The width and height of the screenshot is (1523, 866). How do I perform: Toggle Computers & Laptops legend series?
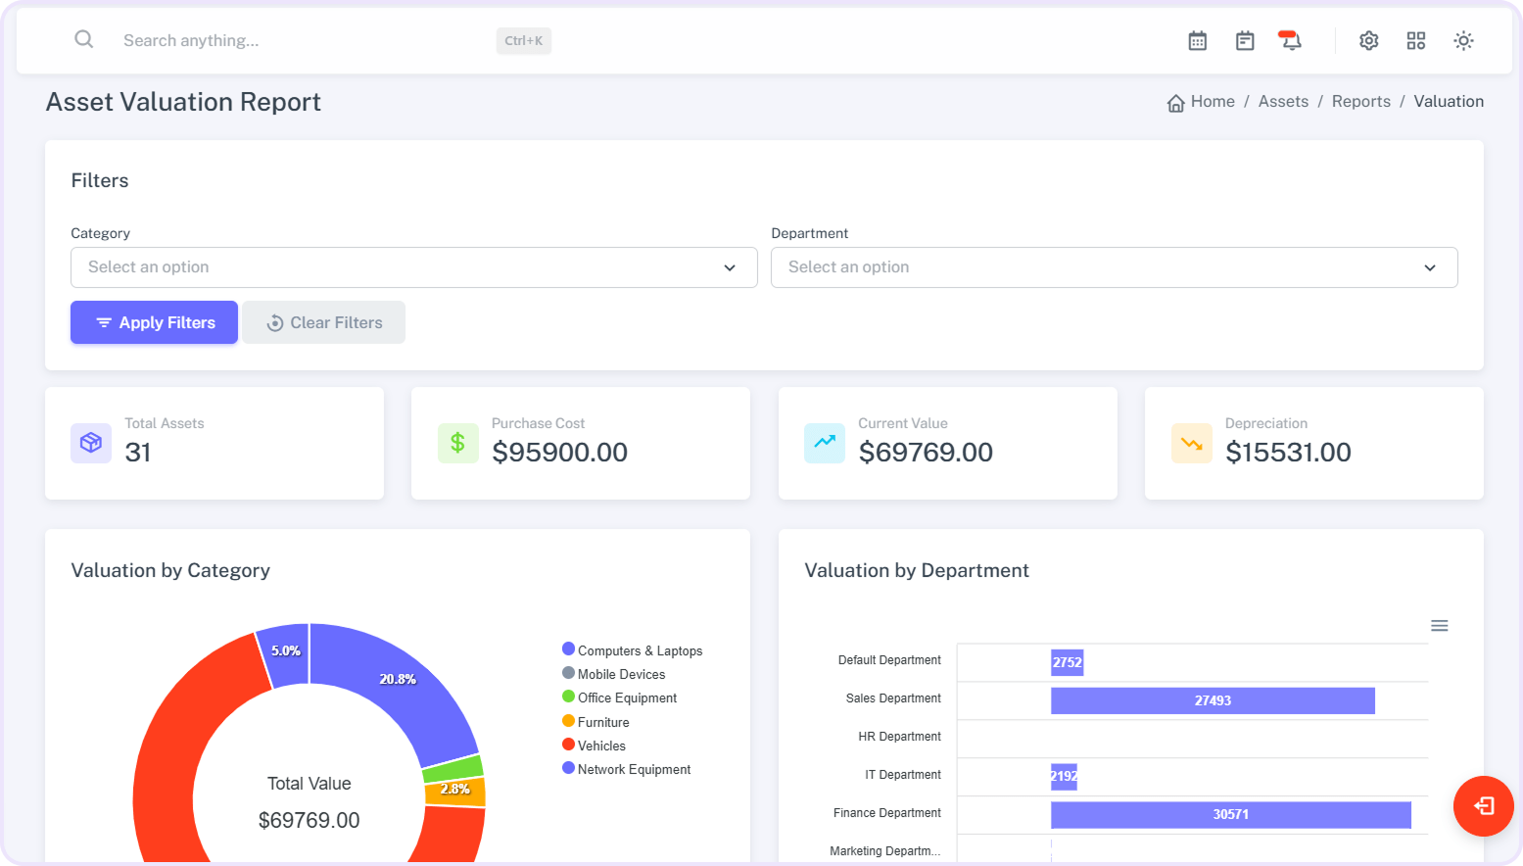point(639,650)
